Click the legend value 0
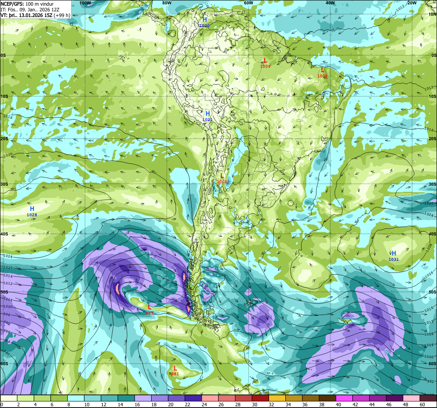Screen dimensions: 437x408 coord(2,405)
